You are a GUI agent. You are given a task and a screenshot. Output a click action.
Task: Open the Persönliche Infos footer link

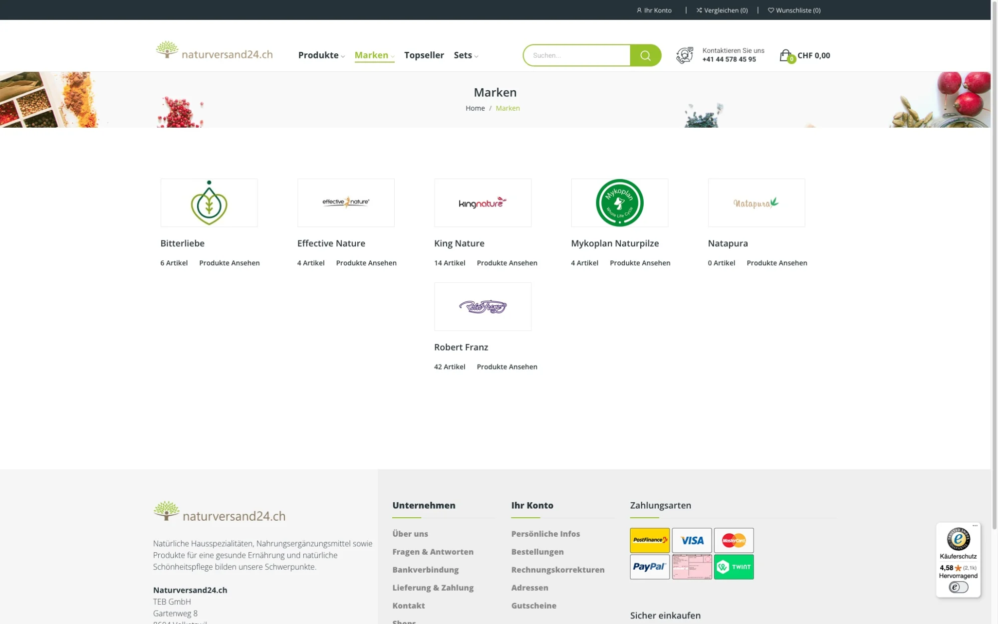(545, 534)
